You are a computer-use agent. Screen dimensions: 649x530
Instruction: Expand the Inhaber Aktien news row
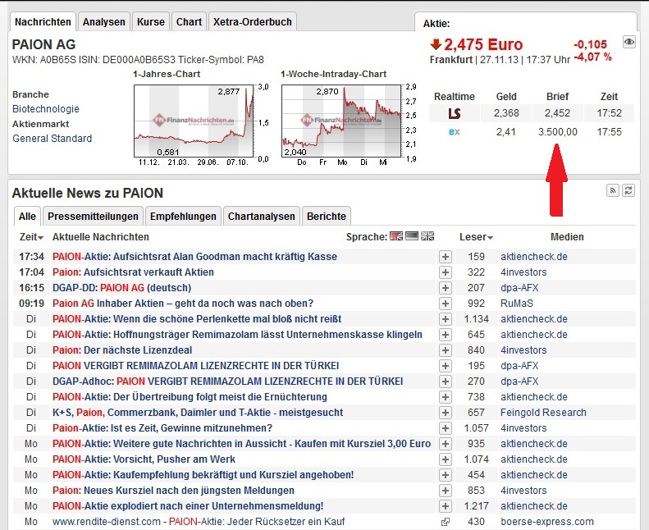click(x=446, y=304)
